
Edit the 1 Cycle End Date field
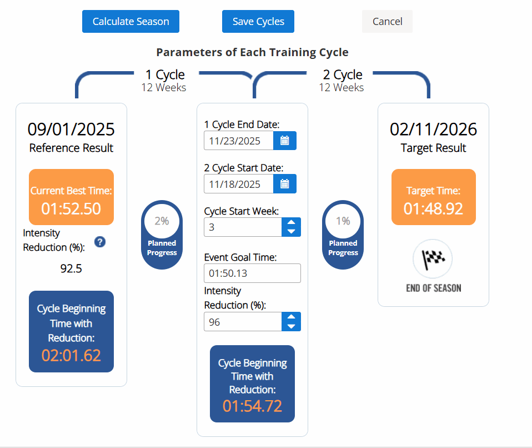[239, 141]
